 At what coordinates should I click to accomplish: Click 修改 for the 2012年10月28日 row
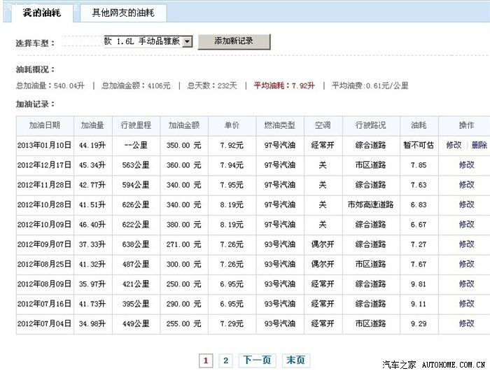pos(467,204)
